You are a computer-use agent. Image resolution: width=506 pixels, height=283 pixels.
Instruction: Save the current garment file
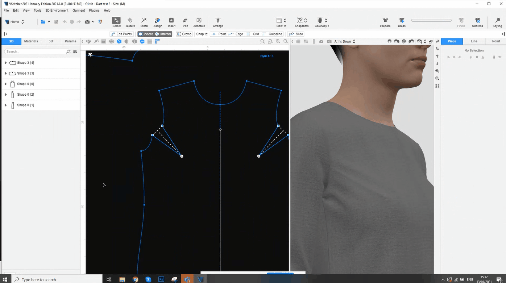(56, 22)
